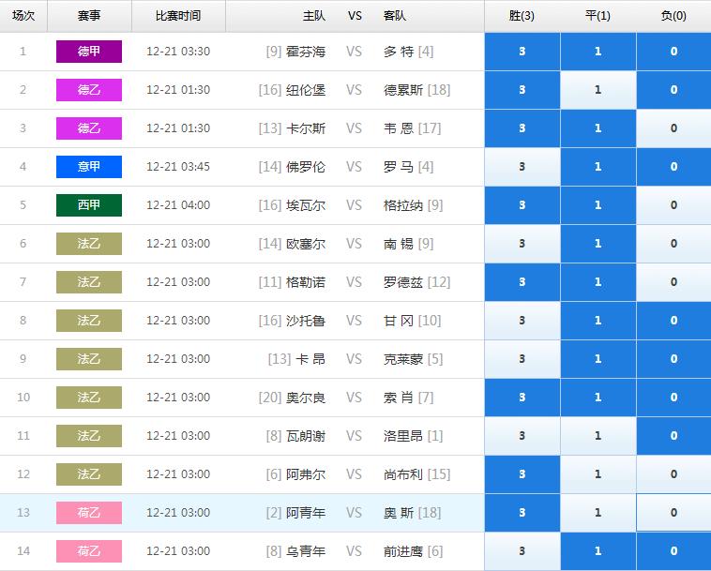Viewport: 711px width, 571px height.
Task: Click away team 罗马 in row 4
Action: 399,167
